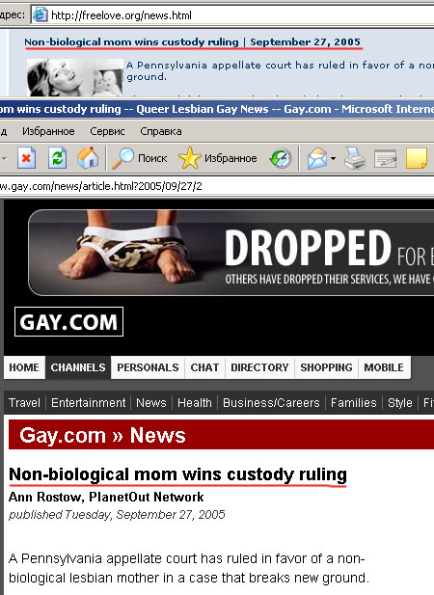Click the green Refresh page icon
The image size is (434, 595).
coord(57,158)
